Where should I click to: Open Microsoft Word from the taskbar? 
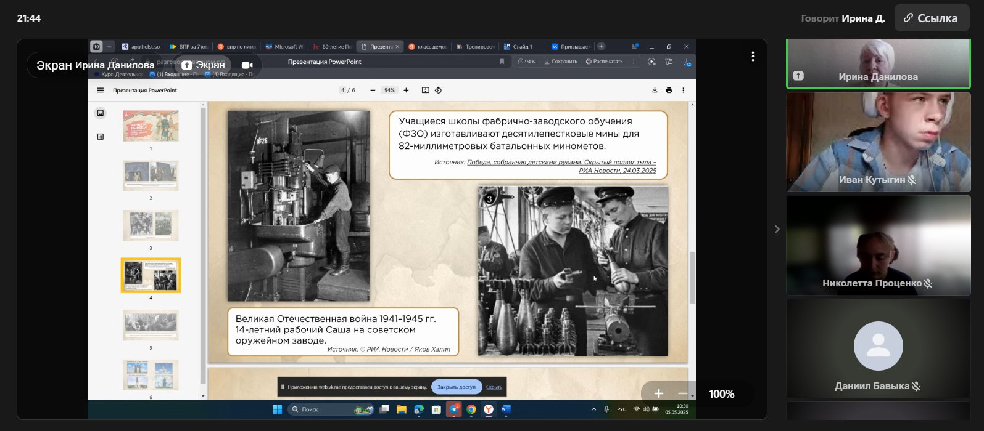point(506,409)
